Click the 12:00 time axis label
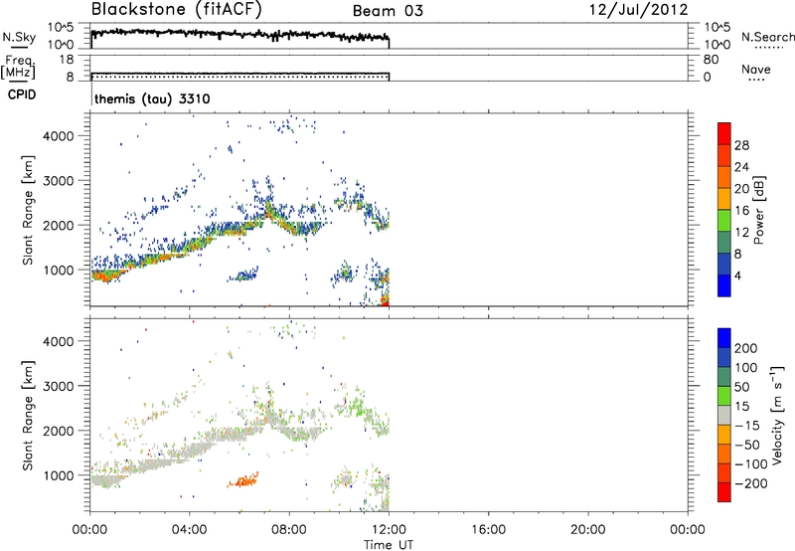Screen dimensions: 795x551 (x=389, y=530)
